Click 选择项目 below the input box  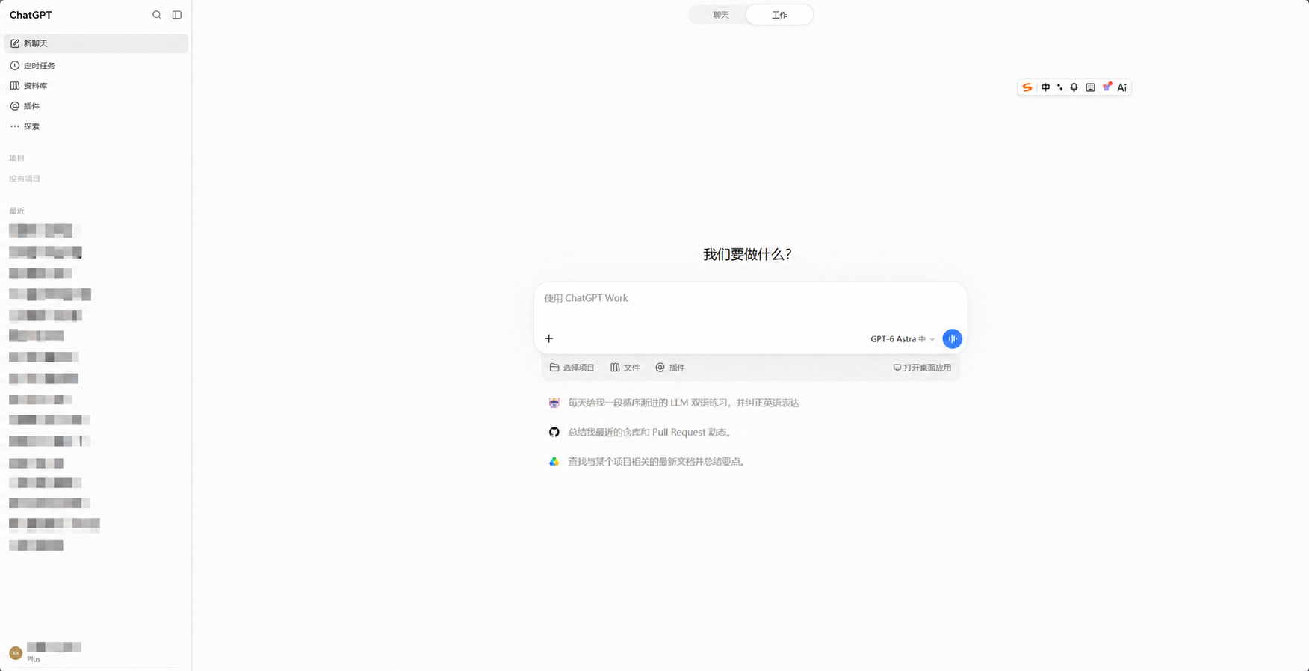[x=572, y=368]
